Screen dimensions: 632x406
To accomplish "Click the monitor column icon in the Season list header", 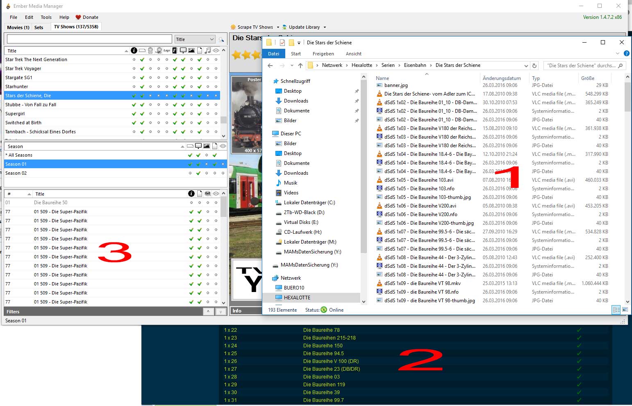I will click(x=198, y=146).
